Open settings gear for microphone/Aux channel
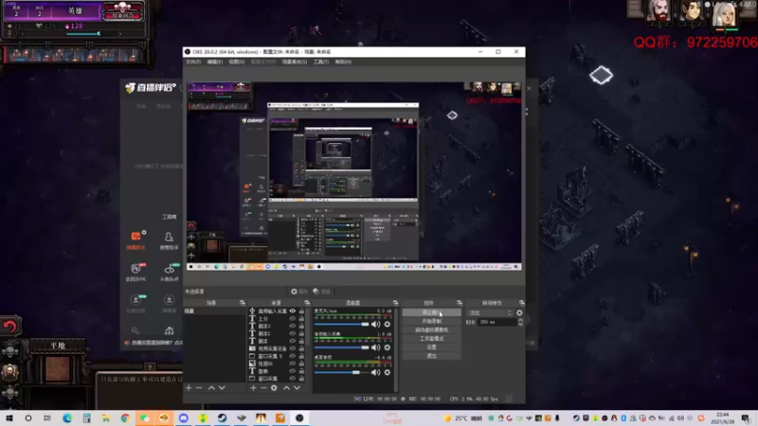 [x=388, y=324]
